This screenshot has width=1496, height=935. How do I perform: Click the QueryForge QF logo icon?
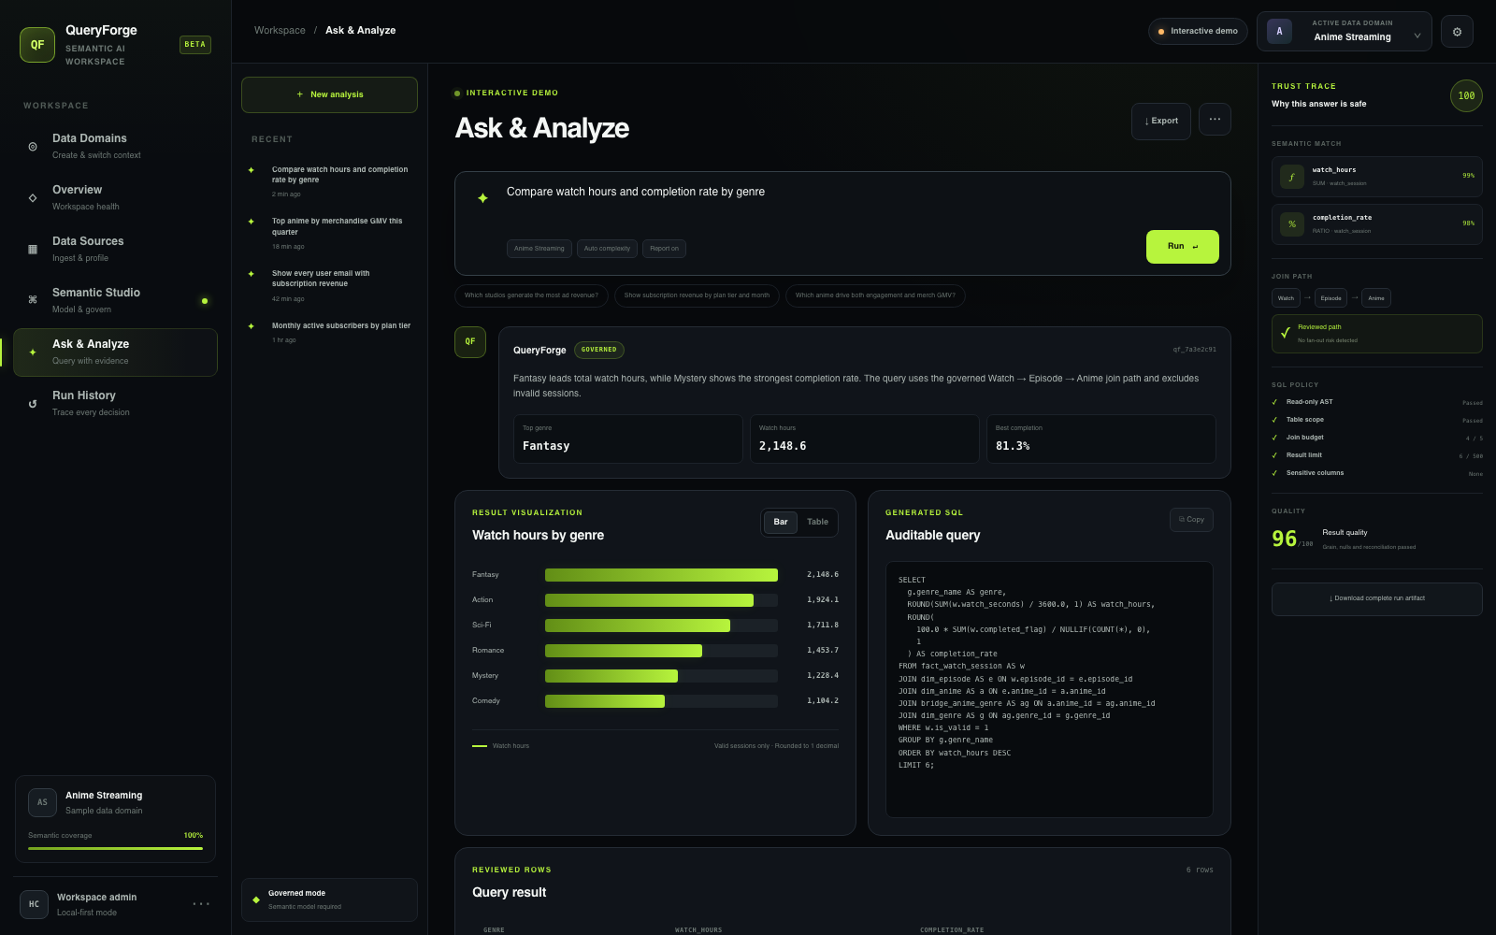[37, 45]
